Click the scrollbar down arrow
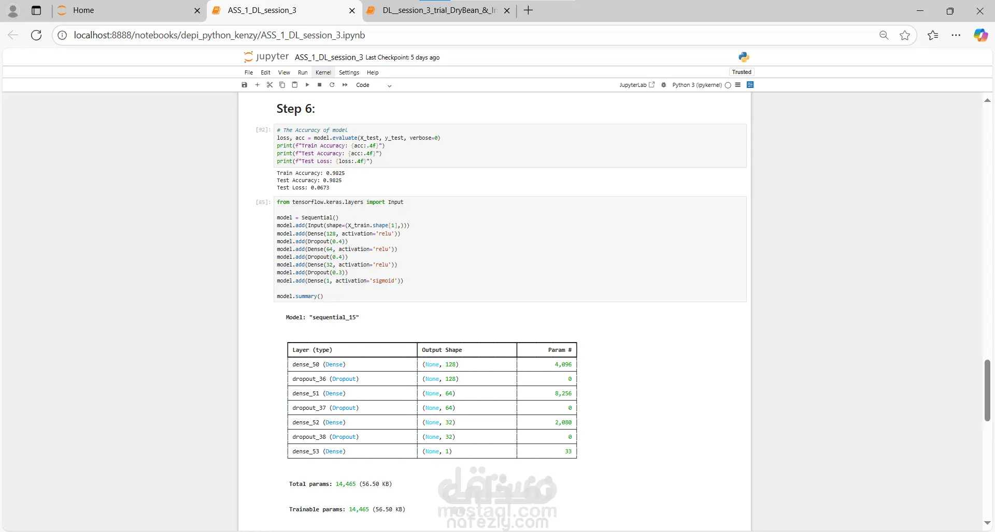Viewport: 995px width, 532px height. coord(987,523)
